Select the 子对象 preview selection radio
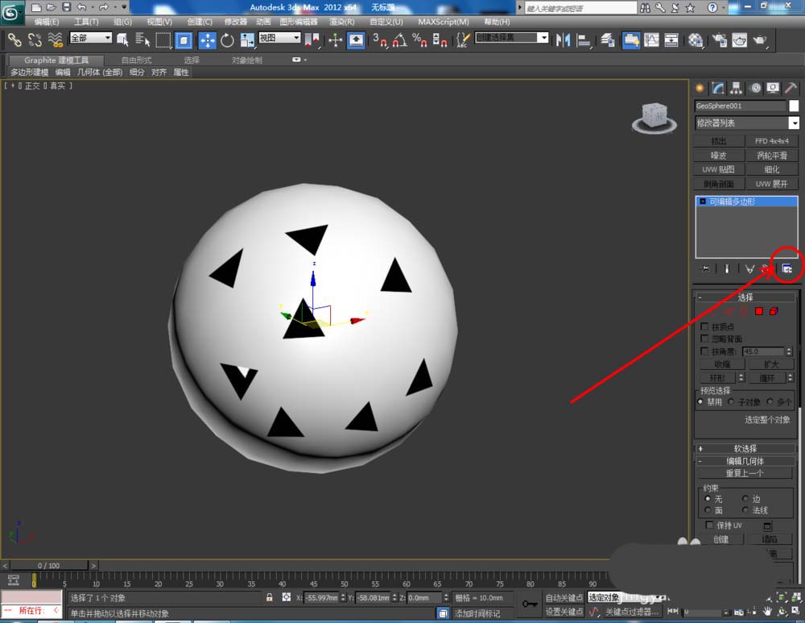The height and width of the screenshot is (623, 805). (x=731, y=401)
